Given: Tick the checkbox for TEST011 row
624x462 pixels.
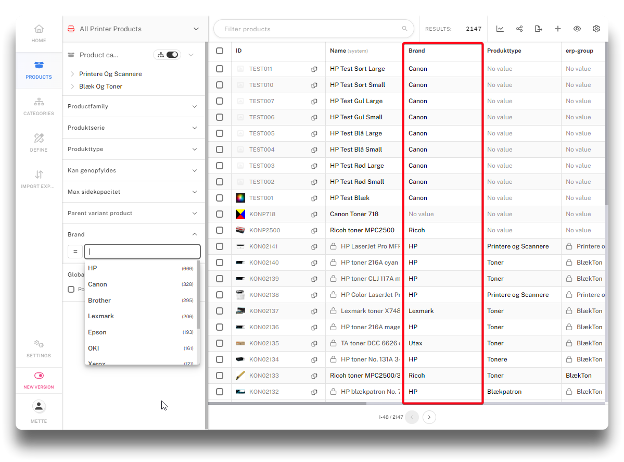Looking at the screenshot, I should tap(220, 69).
